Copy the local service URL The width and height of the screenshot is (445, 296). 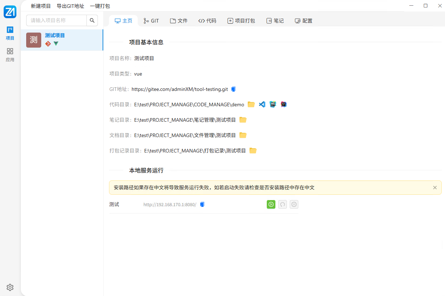[202, 204]
